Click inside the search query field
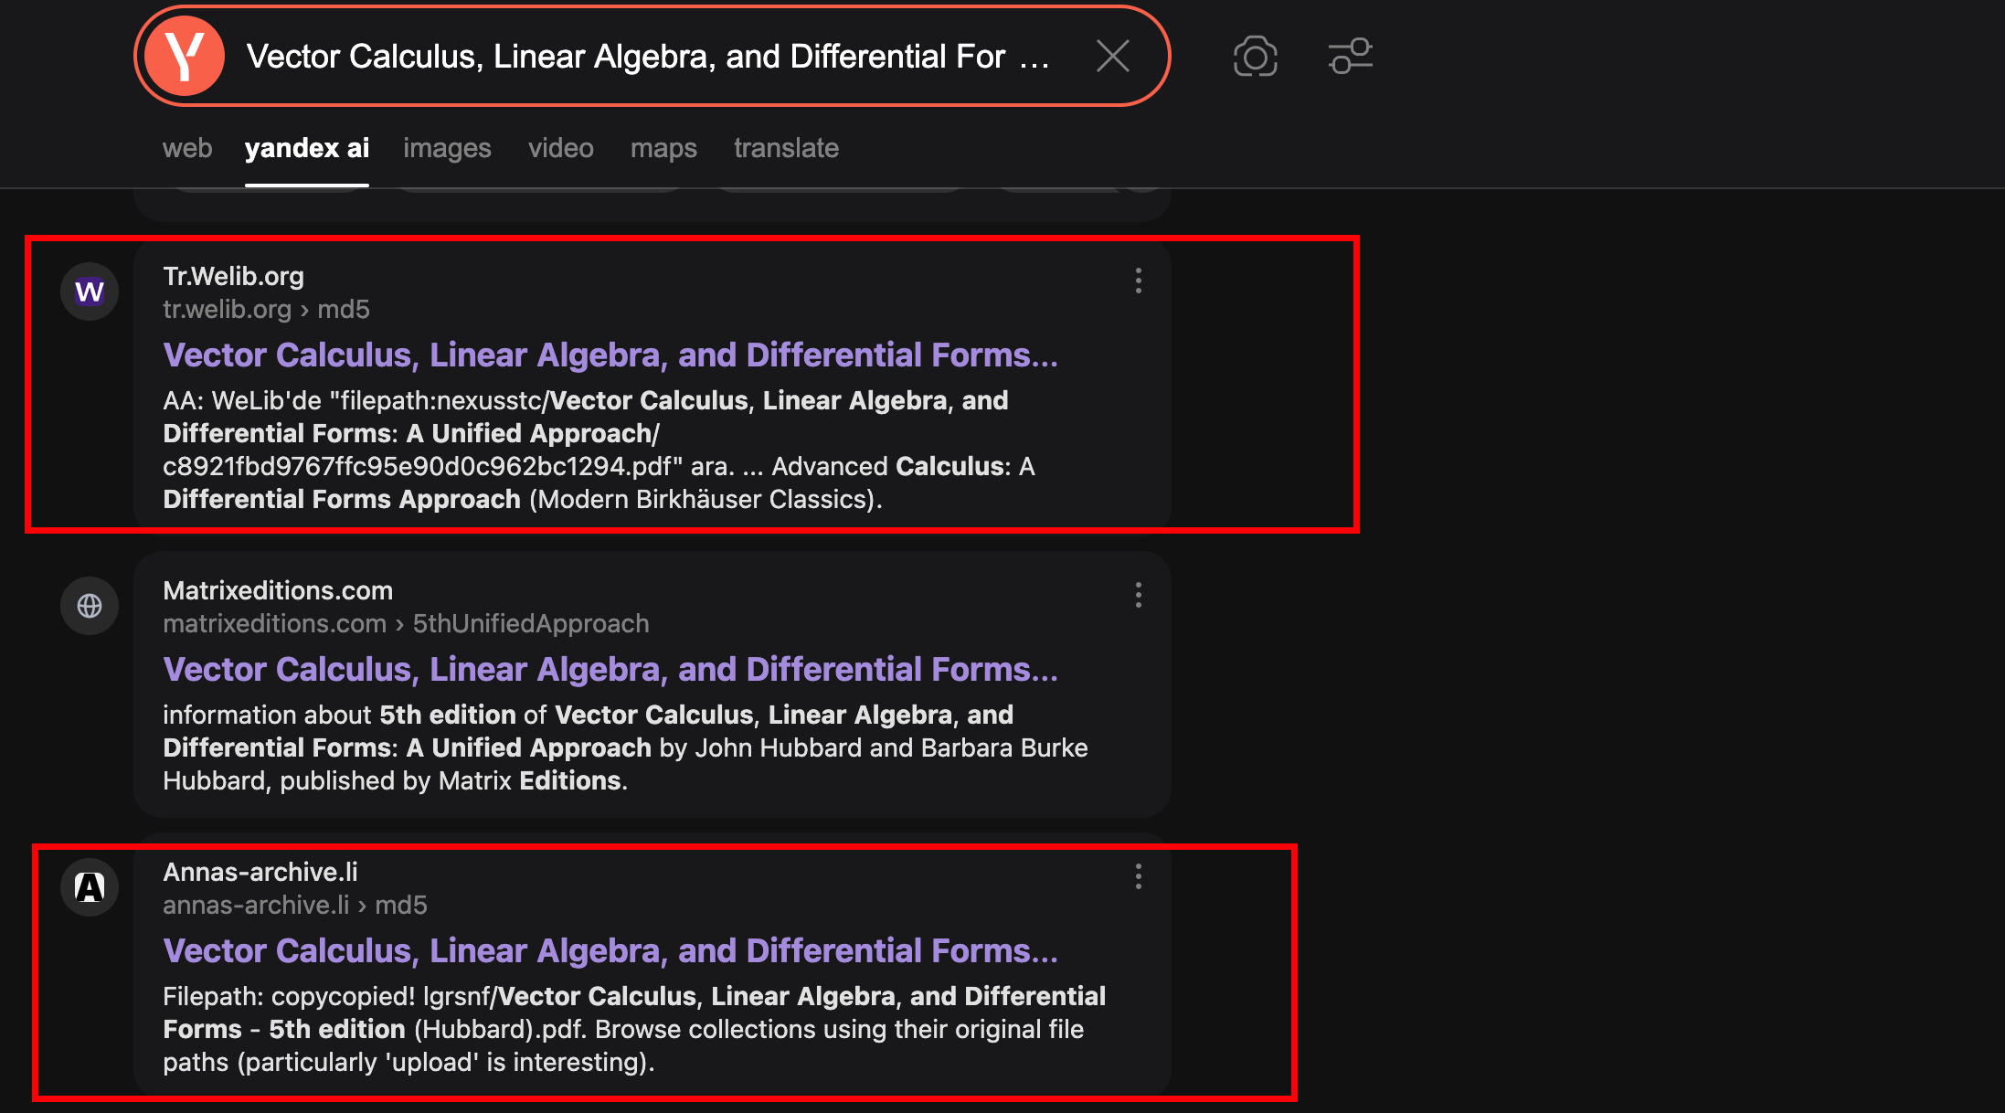2005x1113 pixels. point(640,57)
